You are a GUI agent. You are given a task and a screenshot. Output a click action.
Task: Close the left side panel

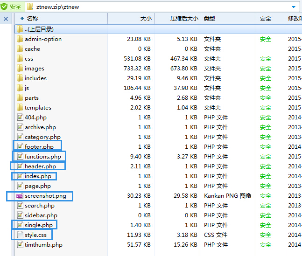[6, 19]
